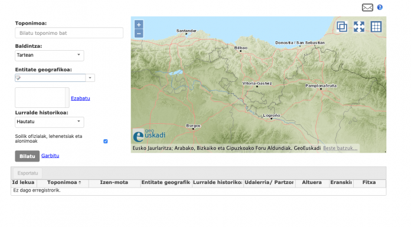Click the envelope mail icon
Image resolution: width=411 pixels, height=227 pixels.
pos(367,7)
